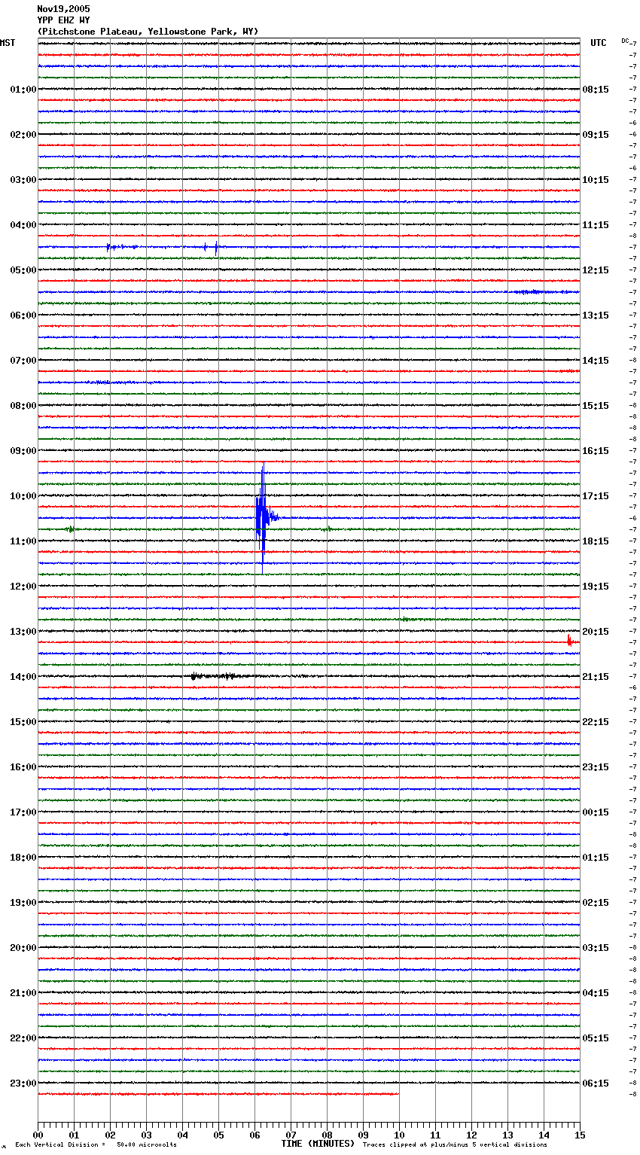The width and height of the screenshot is (640, 1155).
Task: Click the 05:15 UTC time label
Action: pos(596,1038)
